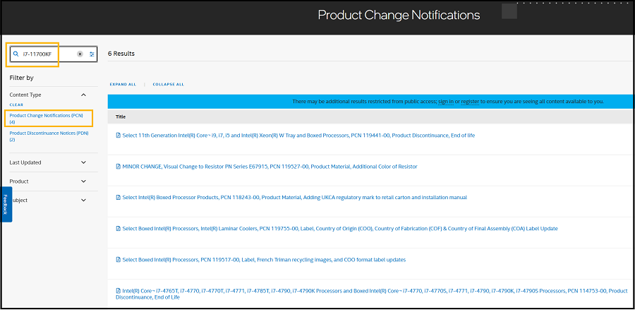Click document icon beside PCN 119441-00
The width and height of the screenshot is (635, 310).
[118, 135]
